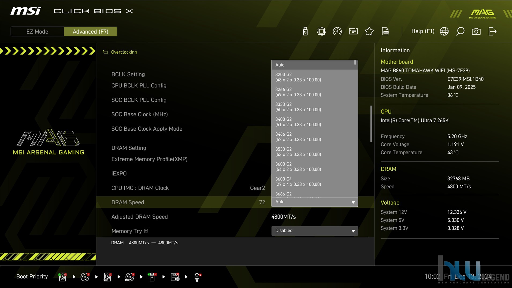
Task: Click the settings page scrollbar
Action: point(371,124)
